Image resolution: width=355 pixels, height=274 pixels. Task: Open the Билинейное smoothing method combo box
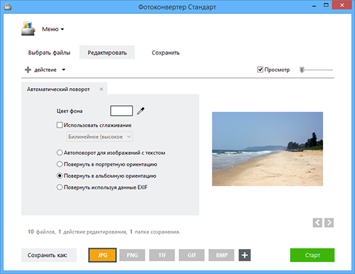(99, 137)
